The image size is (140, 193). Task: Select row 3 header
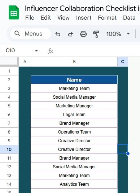coord(9,89)
